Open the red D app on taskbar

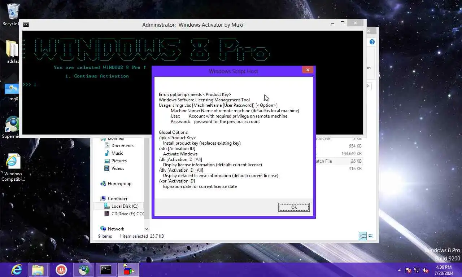pyautogui.click(x=61, y=270)
